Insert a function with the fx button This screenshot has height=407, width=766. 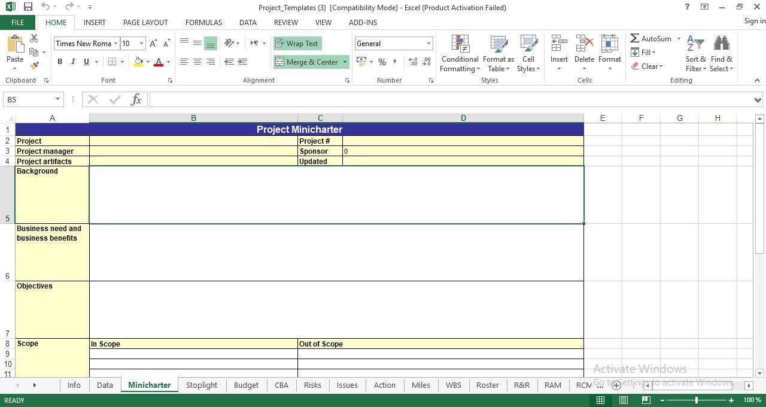click(136, 99)
